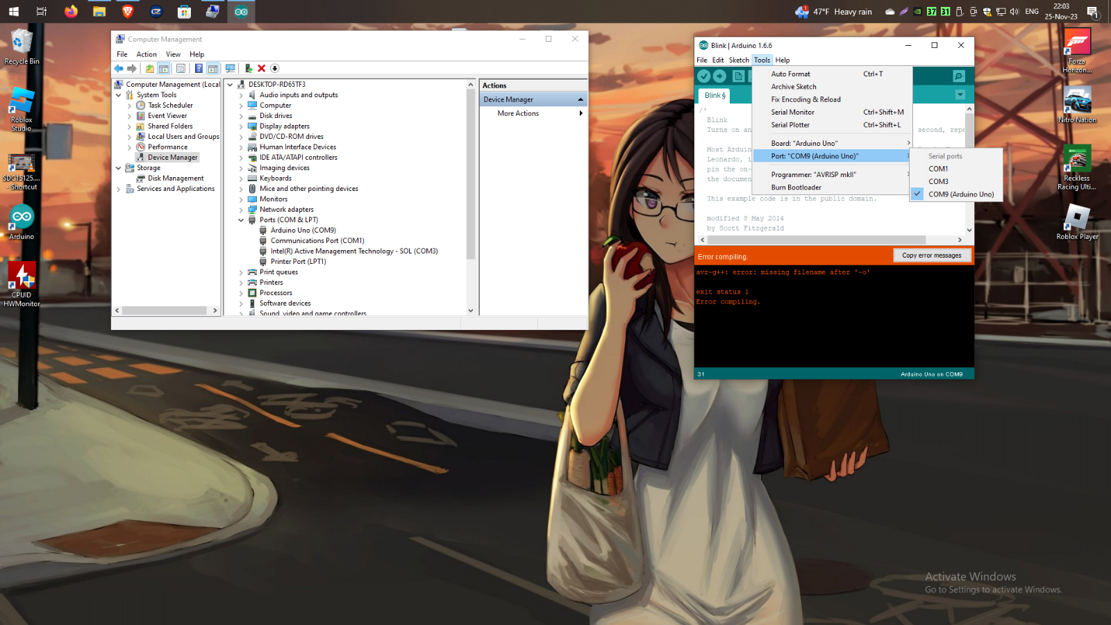Open the View menu in Computer Management

coord(173,54)
